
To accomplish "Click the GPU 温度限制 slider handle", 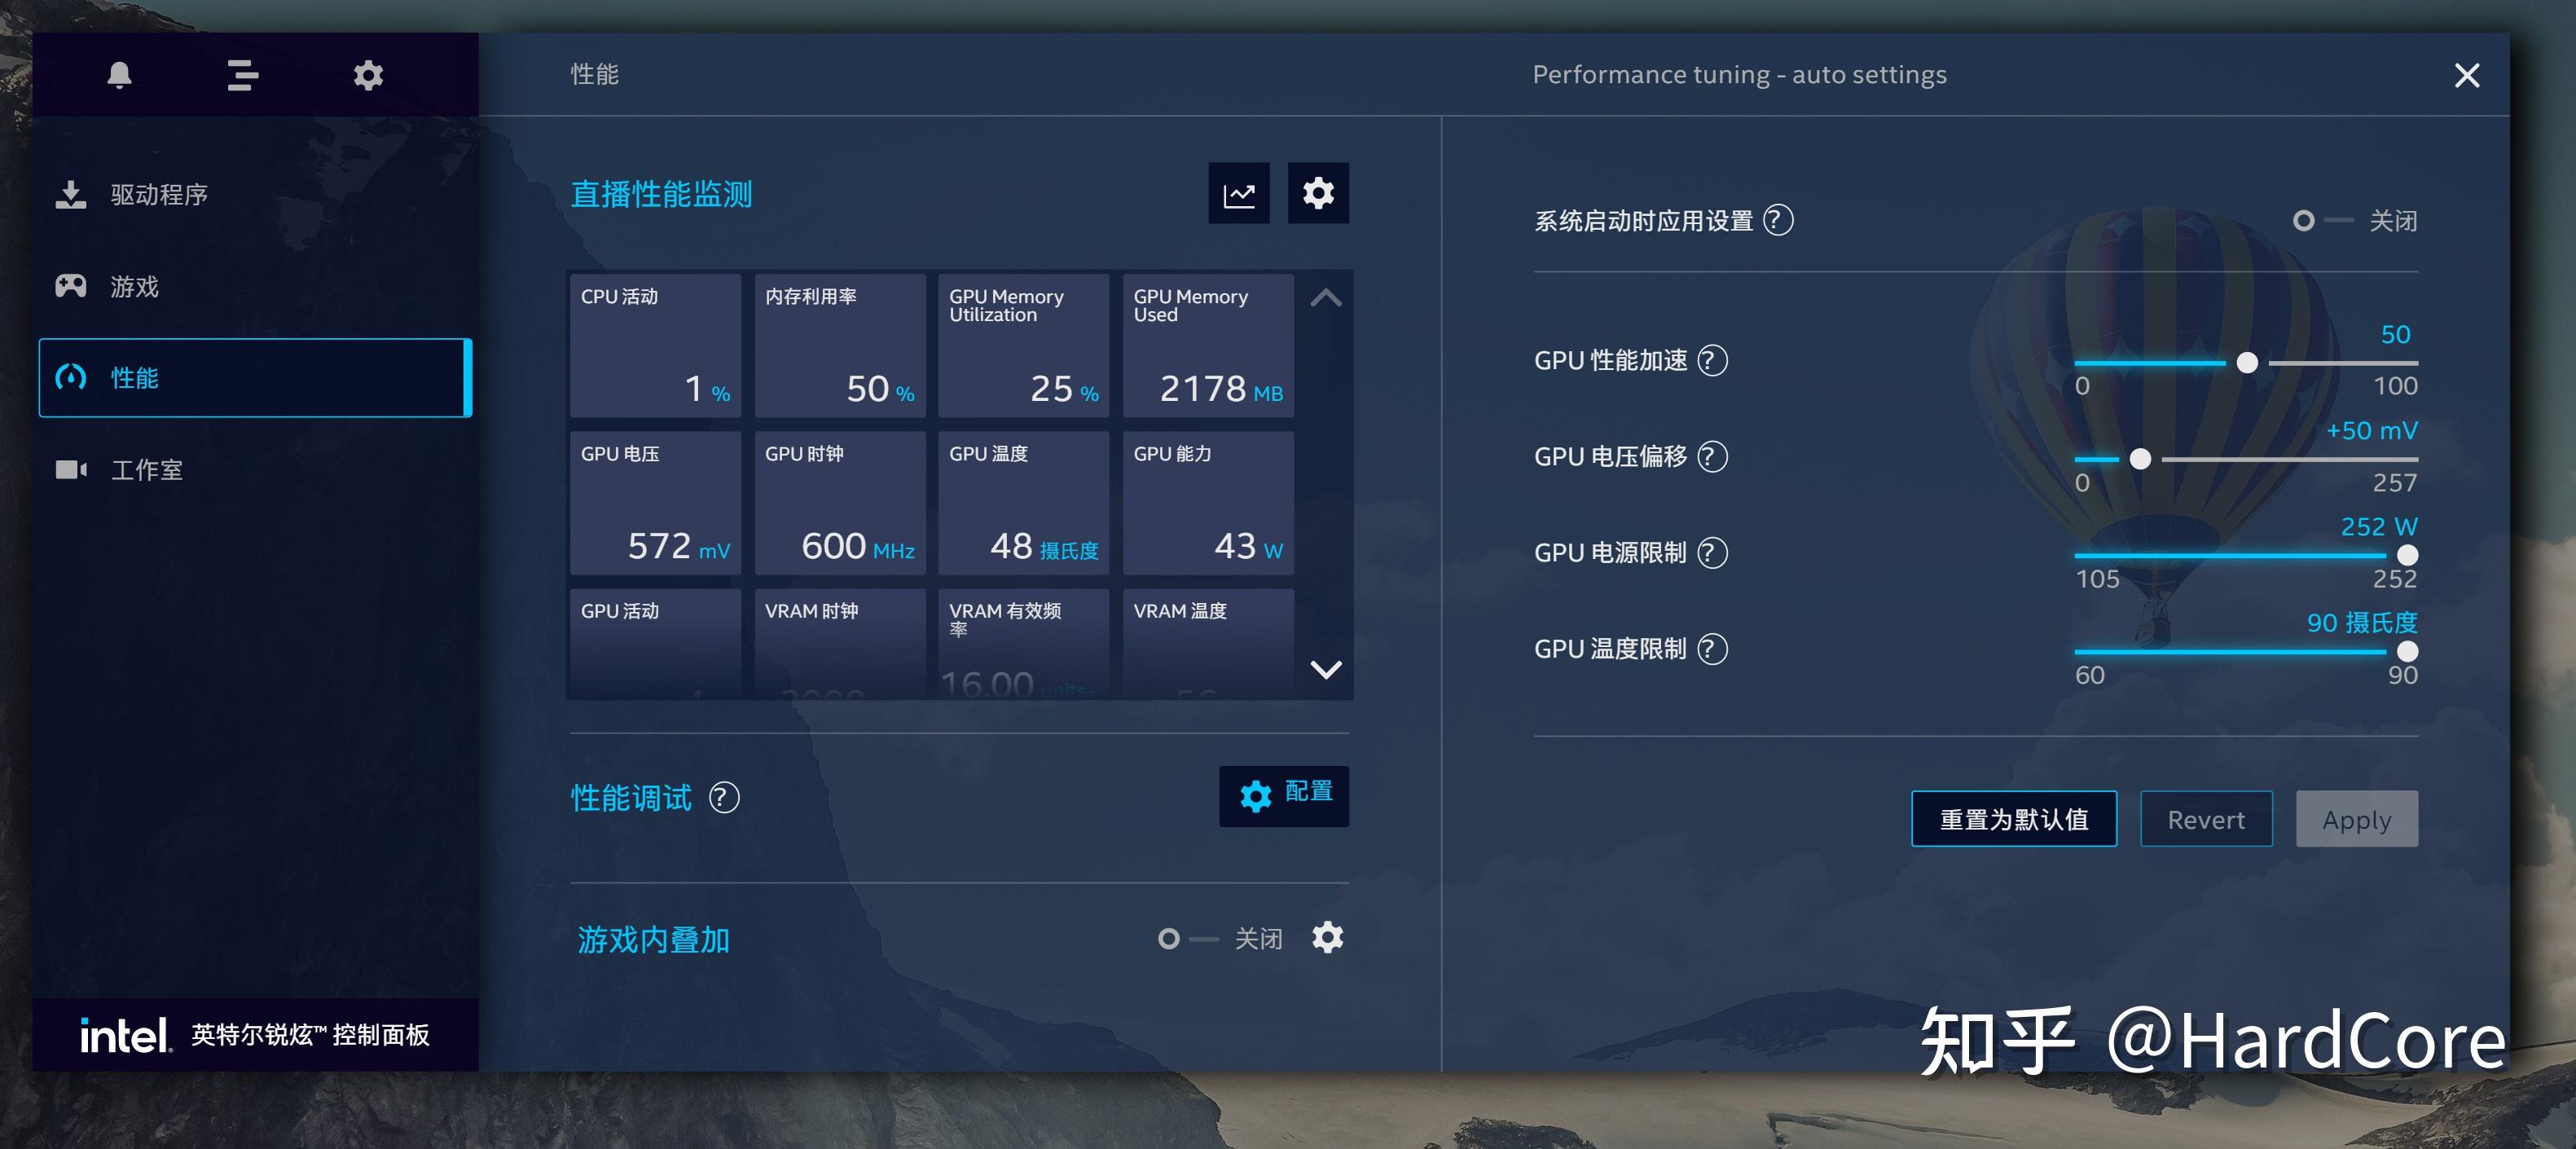I will [2407, 651].
